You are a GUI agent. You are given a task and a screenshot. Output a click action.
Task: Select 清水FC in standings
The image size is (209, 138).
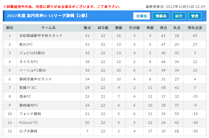point(25,96)
